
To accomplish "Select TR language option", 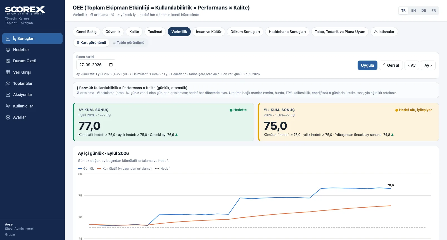I will point(403,11).
